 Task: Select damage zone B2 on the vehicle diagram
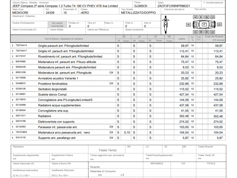[x=201, y=32]
